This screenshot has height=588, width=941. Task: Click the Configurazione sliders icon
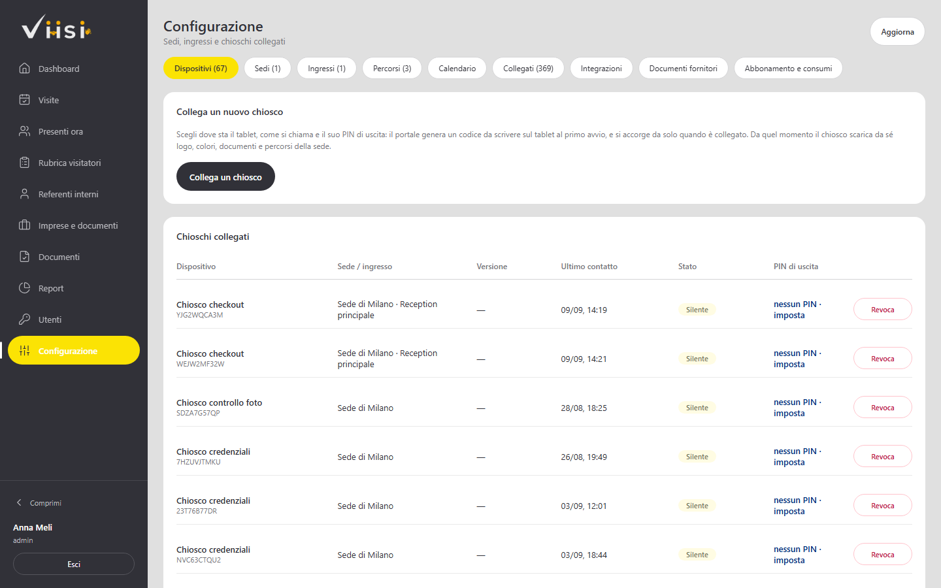(25, 351)
